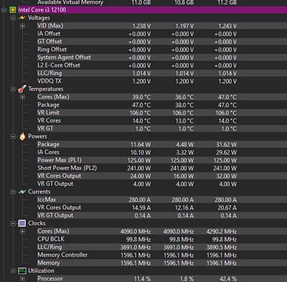Click the Temperatures thermometer icon
The width and height of the screenshot is (287, 282).
point(22,89)
